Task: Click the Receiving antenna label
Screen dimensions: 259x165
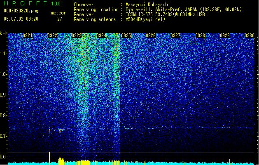Action: pos(95,19)
